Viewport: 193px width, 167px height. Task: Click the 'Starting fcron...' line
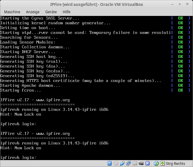pyautogui.click(x=20, y=90)
